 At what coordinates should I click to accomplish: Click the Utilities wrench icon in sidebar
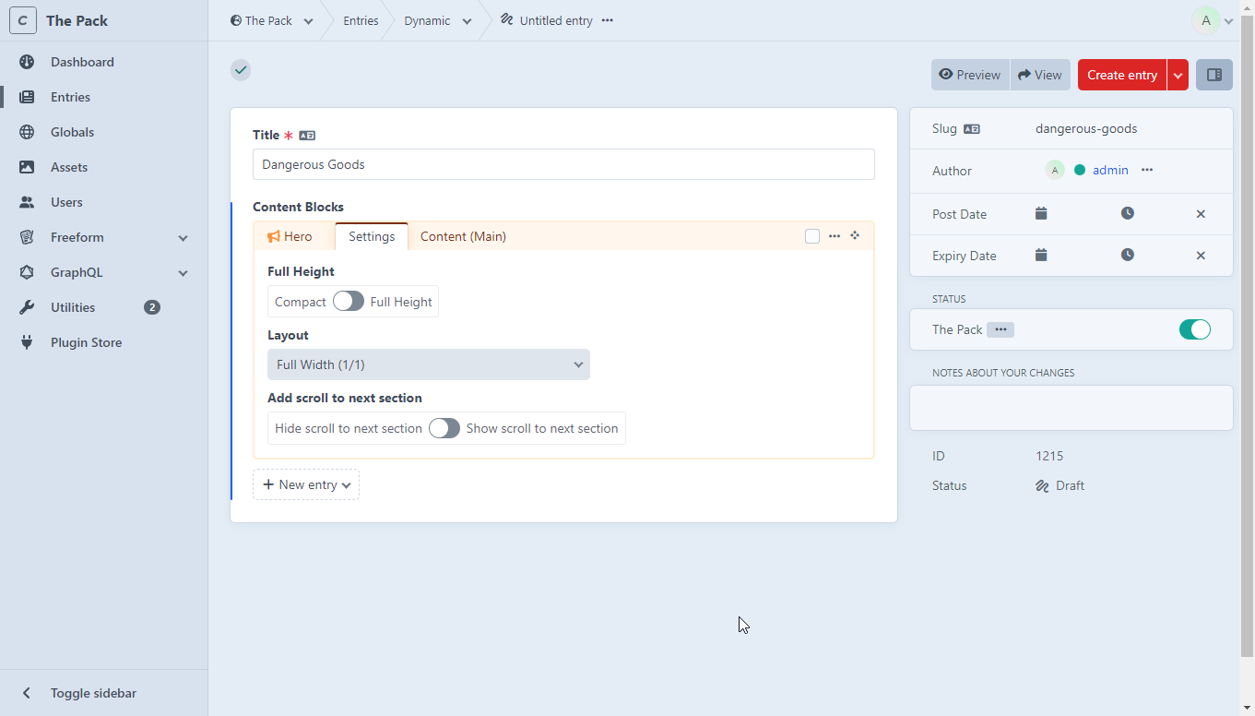27,307
